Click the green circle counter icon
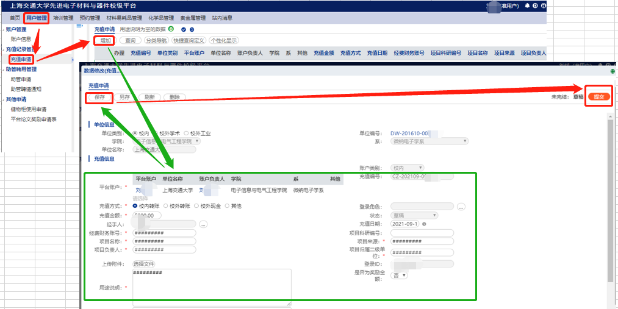This screenshot has height=309, width=618. click(x=171, y=29)
